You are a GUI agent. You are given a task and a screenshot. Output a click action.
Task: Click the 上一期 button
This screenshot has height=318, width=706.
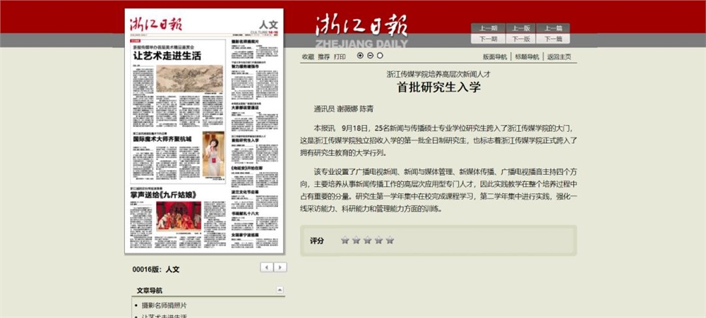click(x=488, y=28)
